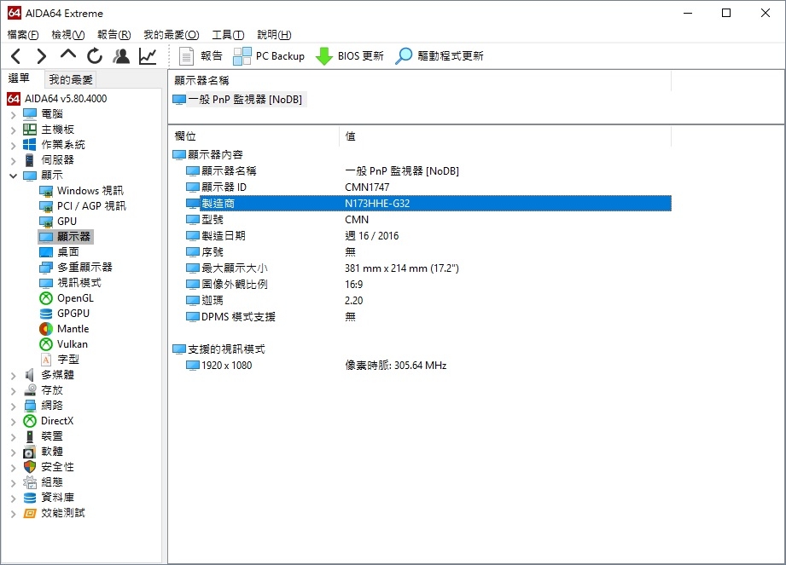Expand the 伺服器 tree node
This screenshot has height=565, width=786.
(14, 161)
